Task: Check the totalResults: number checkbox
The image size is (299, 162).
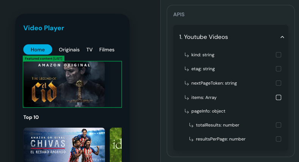Action: (x=279, y=125)
